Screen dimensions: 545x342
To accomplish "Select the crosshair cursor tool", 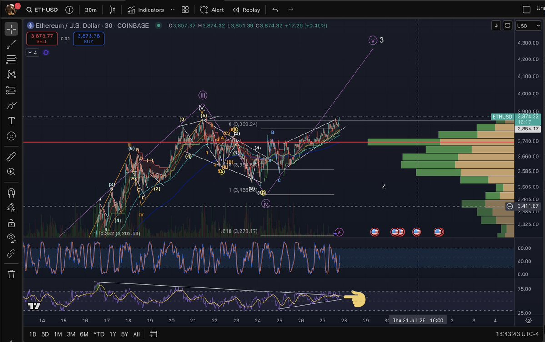I will pos(11,29).
